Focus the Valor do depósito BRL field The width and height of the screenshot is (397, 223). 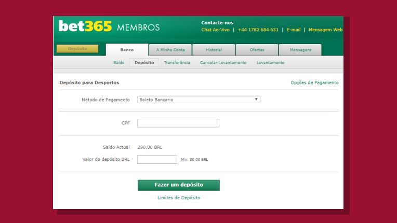pyautogui.click(x=157, y=159)
